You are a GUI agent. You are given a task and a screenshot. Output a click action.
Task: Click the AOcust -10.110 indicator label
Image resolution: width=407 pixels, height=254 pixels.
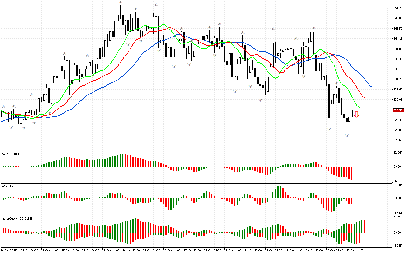(x=12, y=154)
